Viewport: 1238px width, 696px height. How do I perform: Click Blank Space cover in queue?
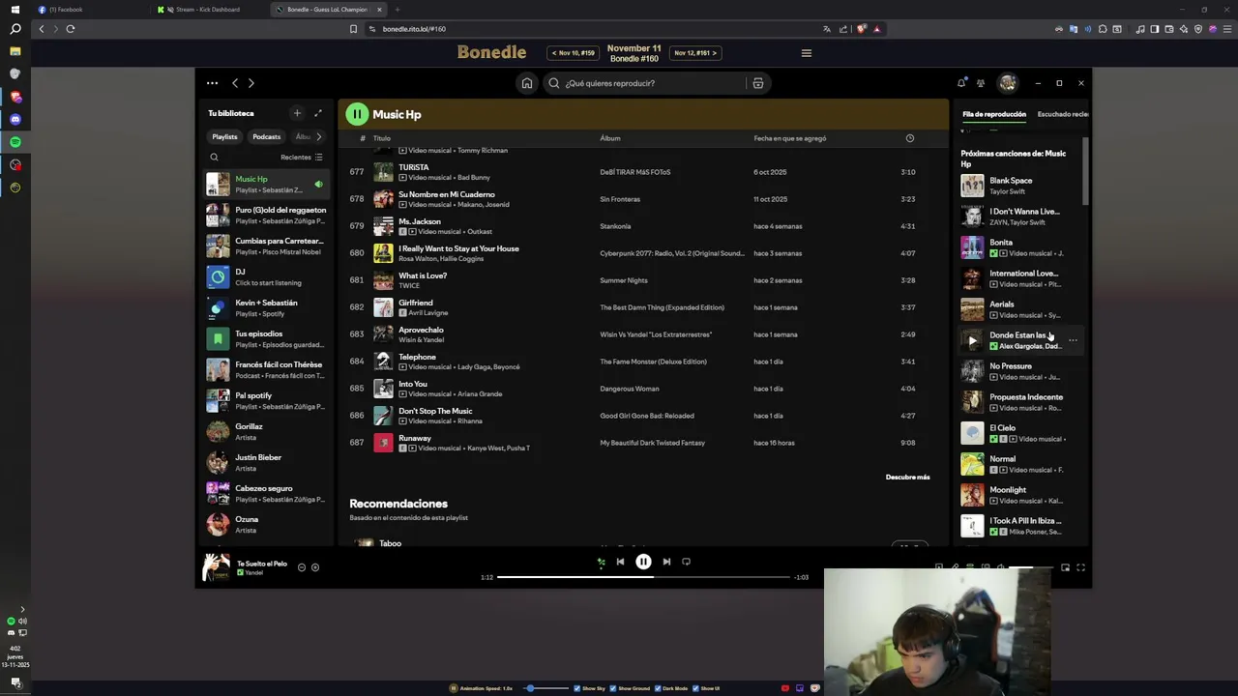coord(972,186)
